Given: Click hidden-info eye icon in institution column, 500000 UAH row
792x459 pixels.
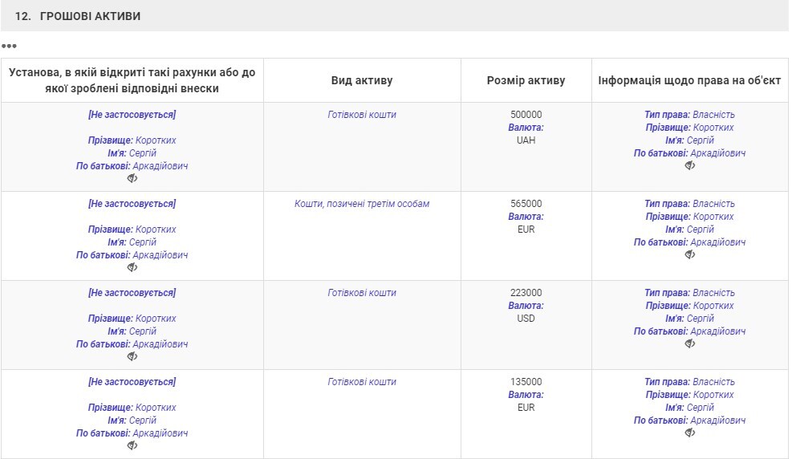Looking at the screenshot, I should click(x=132, y=178).
